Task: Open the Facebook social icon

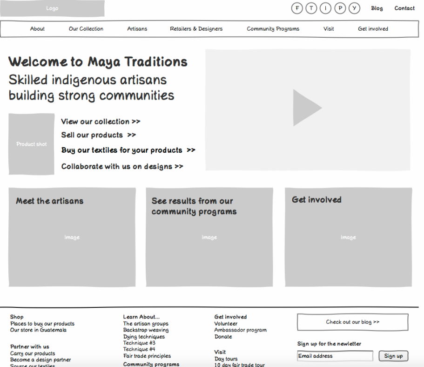Action: point(296,8)
